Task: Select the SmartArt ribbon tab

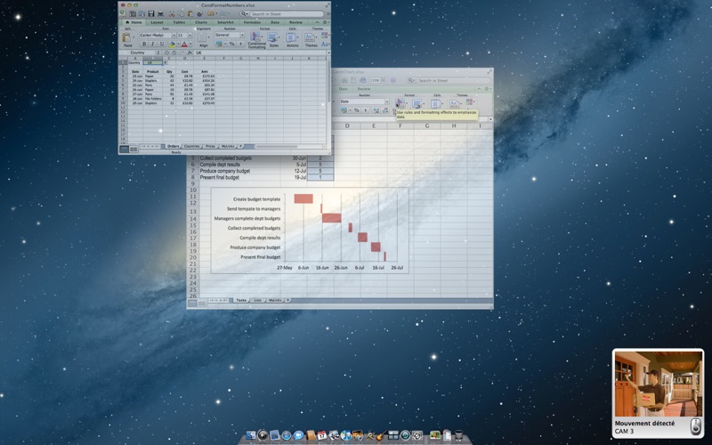Action: tap(226, 22)
